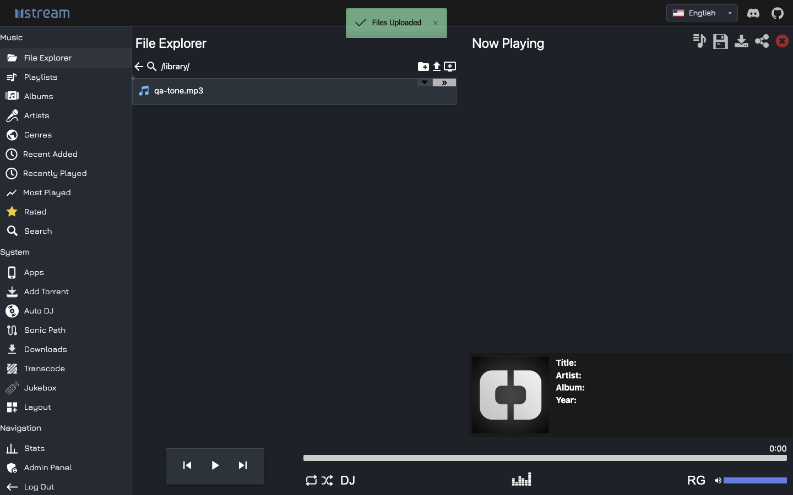Click the Stats bar chart icon
The image size is (793, 495).
12,449
